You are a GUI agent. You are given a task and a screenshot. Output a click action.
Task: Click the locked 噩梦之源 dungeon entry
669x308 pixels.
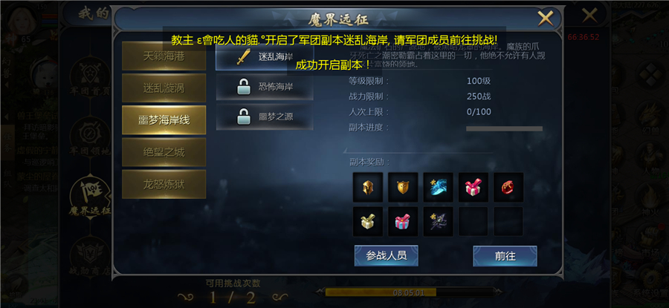[265, 117]
